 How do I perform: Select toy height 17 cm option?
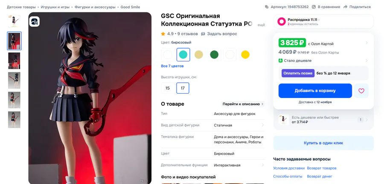coord(183,88)
